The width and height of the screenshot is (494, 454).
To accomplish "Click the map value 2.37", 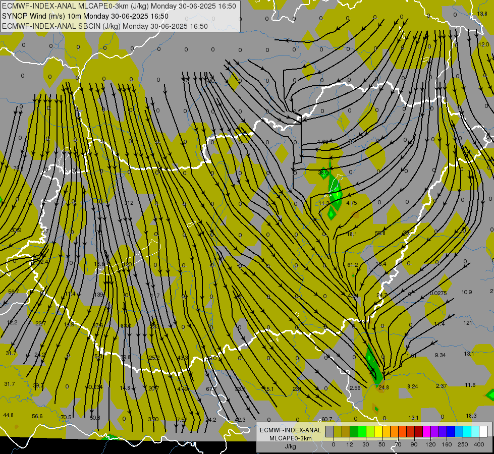I will (x=442, y=386).
